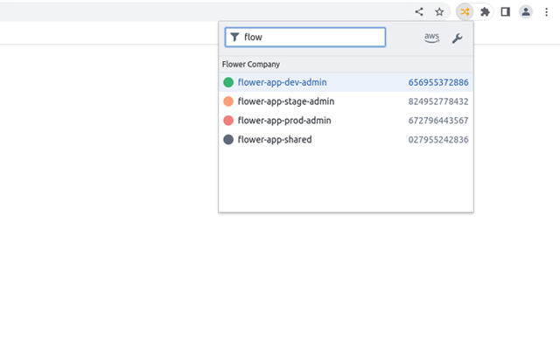This screenshot has width=560, height=350.
Task: Open the AWS Extend Switch Roles extension icon
Action: (x=465, y=11)
